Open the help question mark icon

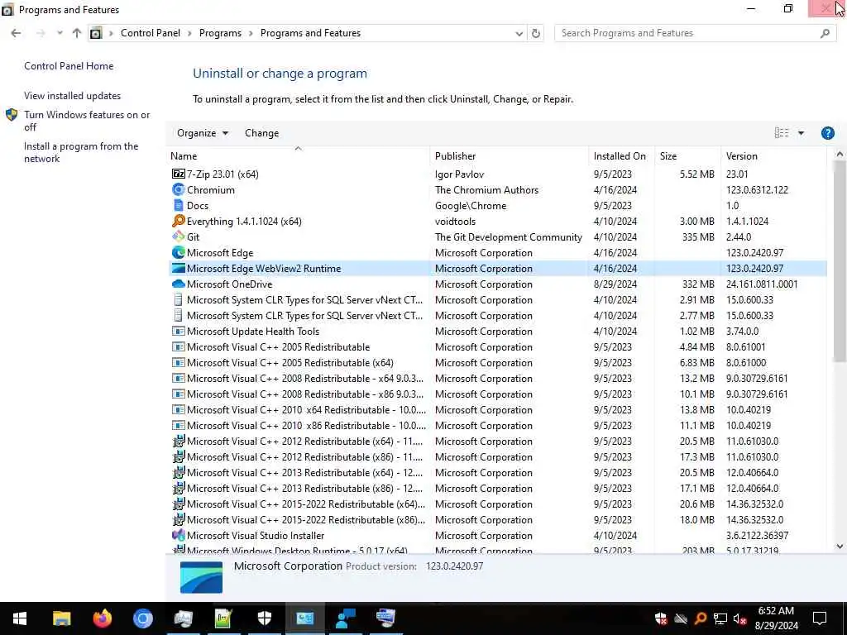click(827, 133)
